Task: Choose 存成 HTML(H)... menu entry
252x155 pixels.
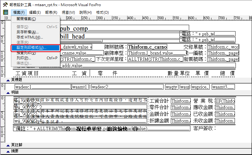Action: click(35, 37)
